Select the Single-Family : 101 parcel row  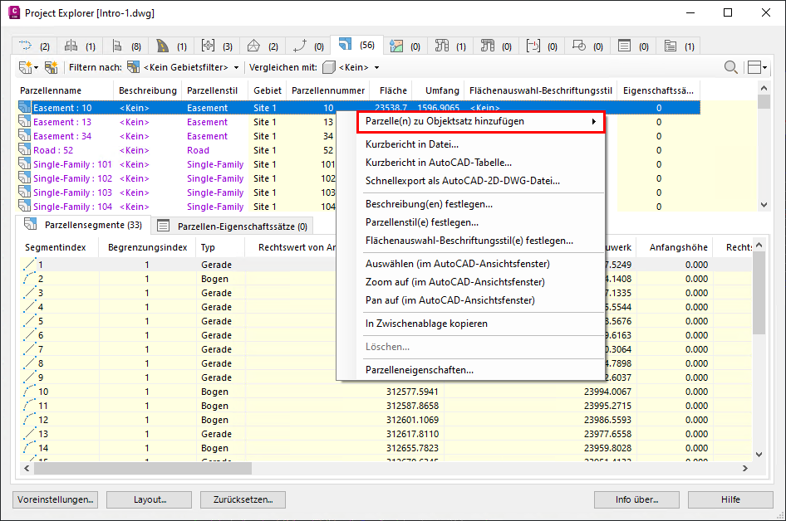pos(177,164)
